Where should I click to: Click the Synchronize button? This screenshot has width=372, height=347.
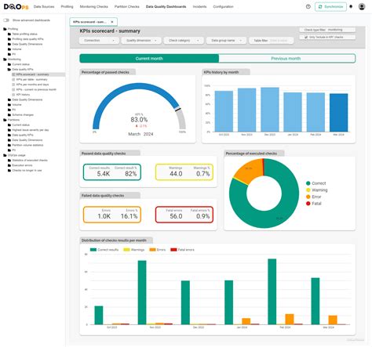click(330, 6)
